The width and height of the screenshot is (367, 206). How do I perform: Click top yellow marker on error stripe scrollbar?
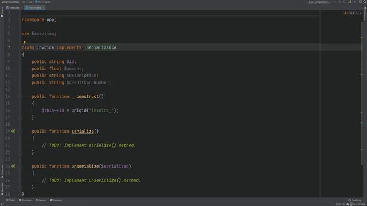click(362, 37)
